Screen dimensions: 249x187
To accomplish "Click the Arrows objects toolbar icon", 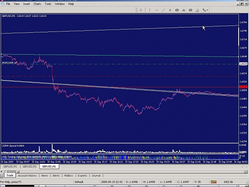I will (204, 10).
